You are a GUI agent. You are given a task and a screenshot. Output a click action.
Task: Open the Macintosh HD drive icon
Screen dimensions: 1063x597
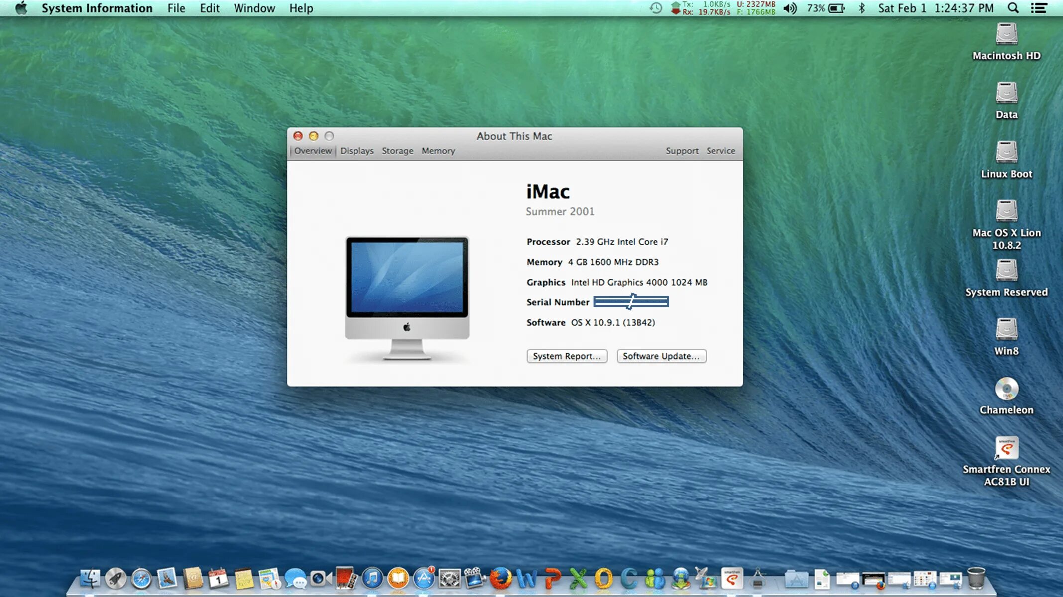(1006, 35)
